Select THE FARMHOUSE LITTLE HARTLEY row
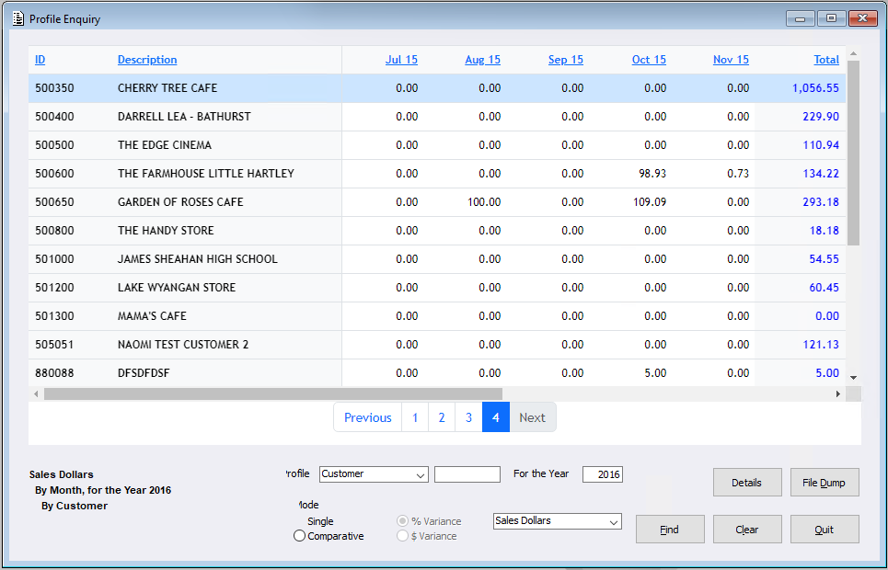This screenshot has height=570, width=888. 436,173
